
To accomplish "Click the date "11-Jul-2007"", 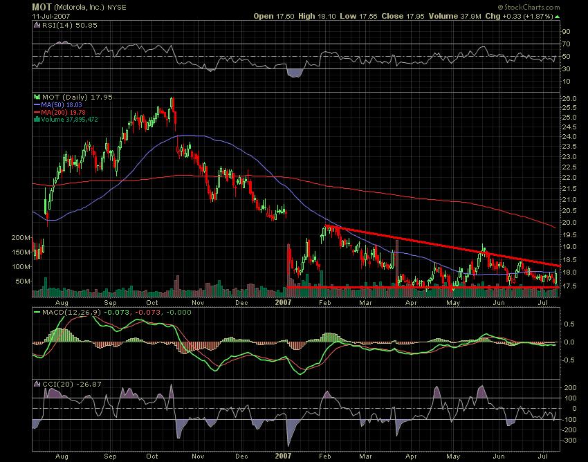I will point(51,17).
